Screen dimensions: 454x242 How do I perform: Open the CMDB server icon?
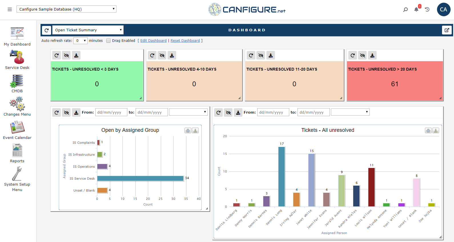tap(17, 81)
